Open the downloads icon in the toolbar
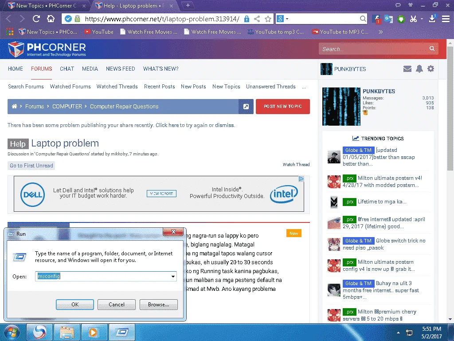454x341 pixels. (x=432, y=19)
